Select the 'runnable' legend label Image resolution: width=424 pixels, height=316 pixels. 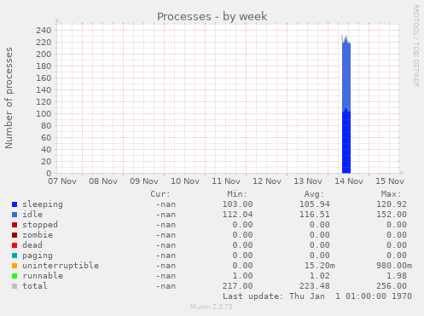coord(43,276)
